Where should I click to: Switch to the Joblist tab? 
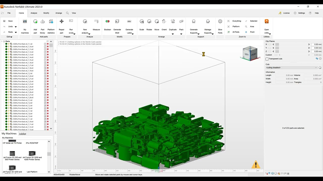[x=22, y=134]
